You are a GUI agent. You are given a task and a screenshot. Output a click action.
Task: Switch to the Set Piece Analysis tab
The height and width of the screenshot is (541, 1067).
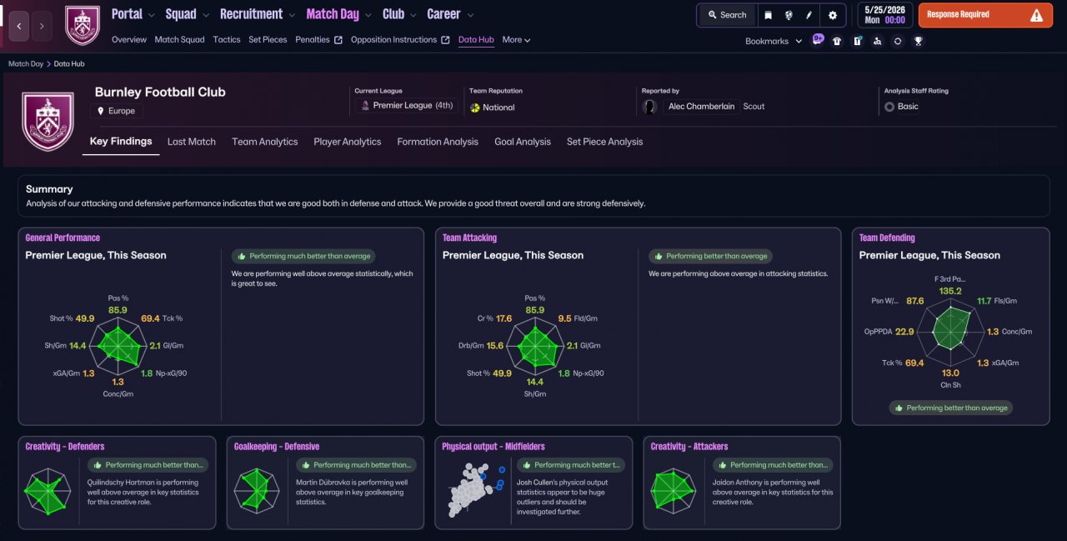pyautogui.click(x=605, y=142)
